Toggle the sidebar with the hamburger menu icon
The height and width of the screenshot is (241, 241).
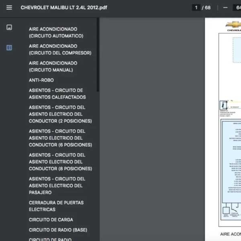(x=9, y=8)
